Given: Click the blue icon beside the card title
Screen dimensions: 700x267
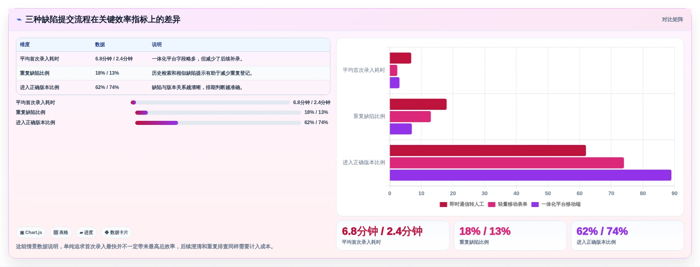Looking at the screenshot, I should 19,20.
